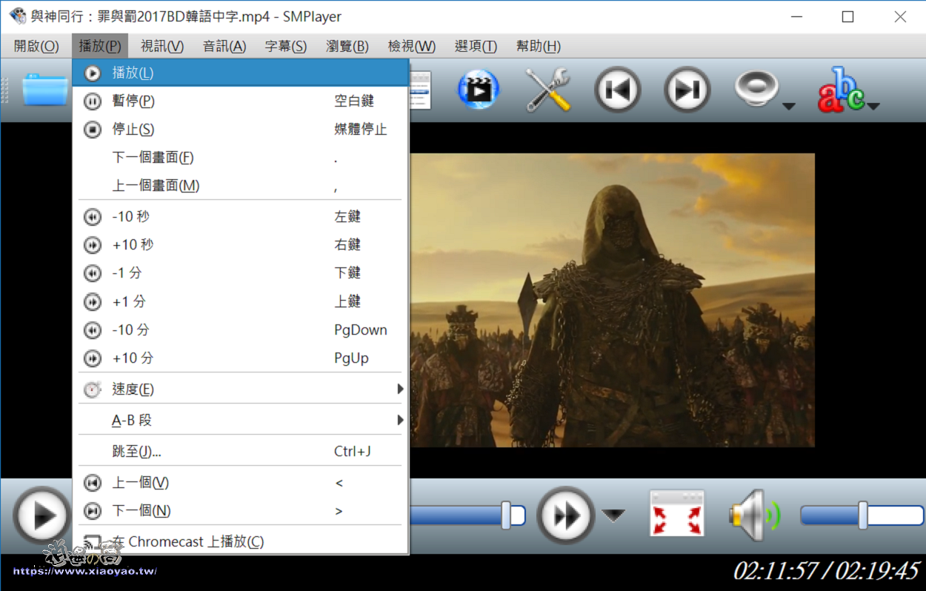This screenshot has width=926, height=591.
Task: Select 播放(L) in the menu
Action: 241,73
